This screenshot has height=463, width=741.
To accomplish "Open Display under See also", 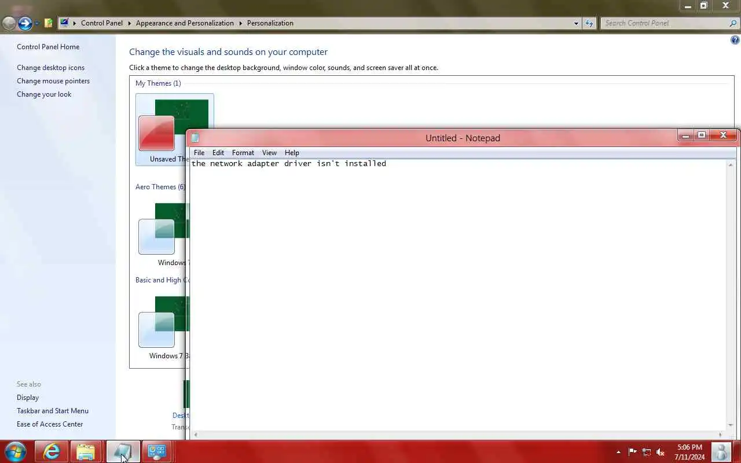I will [x=28, y=398].
